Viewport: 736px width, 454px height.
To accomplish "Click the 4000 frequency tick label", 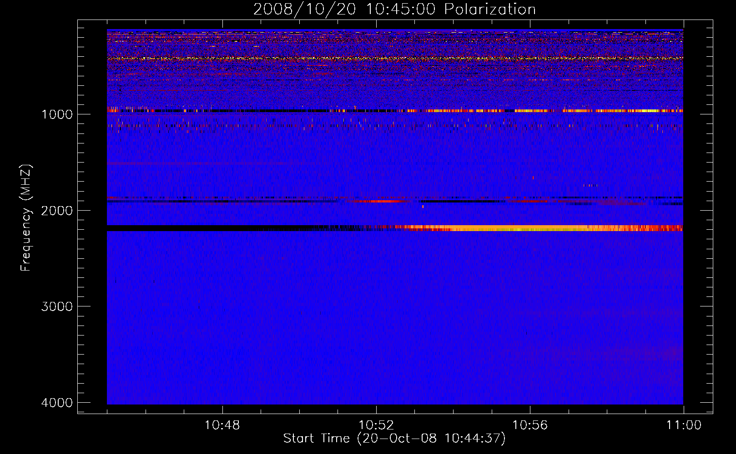I will (x=57, y=403).
